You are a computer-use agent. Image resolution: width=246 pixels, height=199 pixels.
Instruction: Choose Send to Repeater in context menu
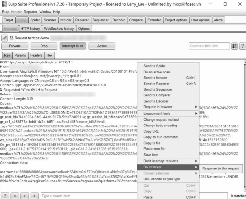[x=168, y=84]
